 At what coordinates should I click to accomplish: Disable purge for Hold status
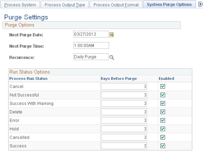click(x=163, y=129)
